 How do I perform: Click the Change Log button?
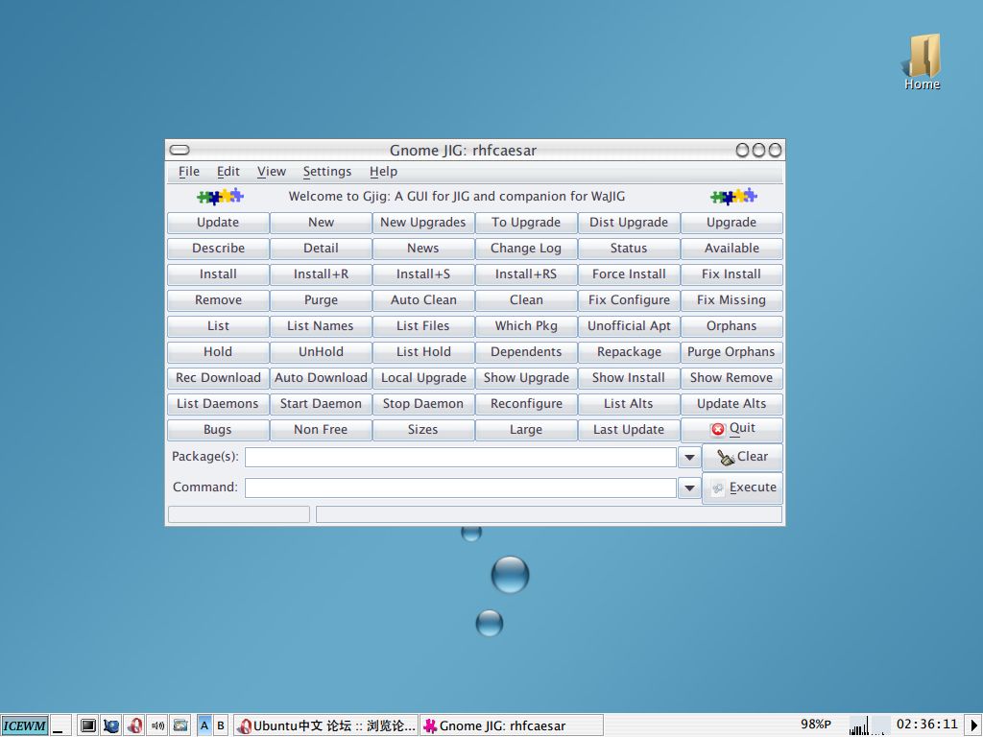pos(526,249)
